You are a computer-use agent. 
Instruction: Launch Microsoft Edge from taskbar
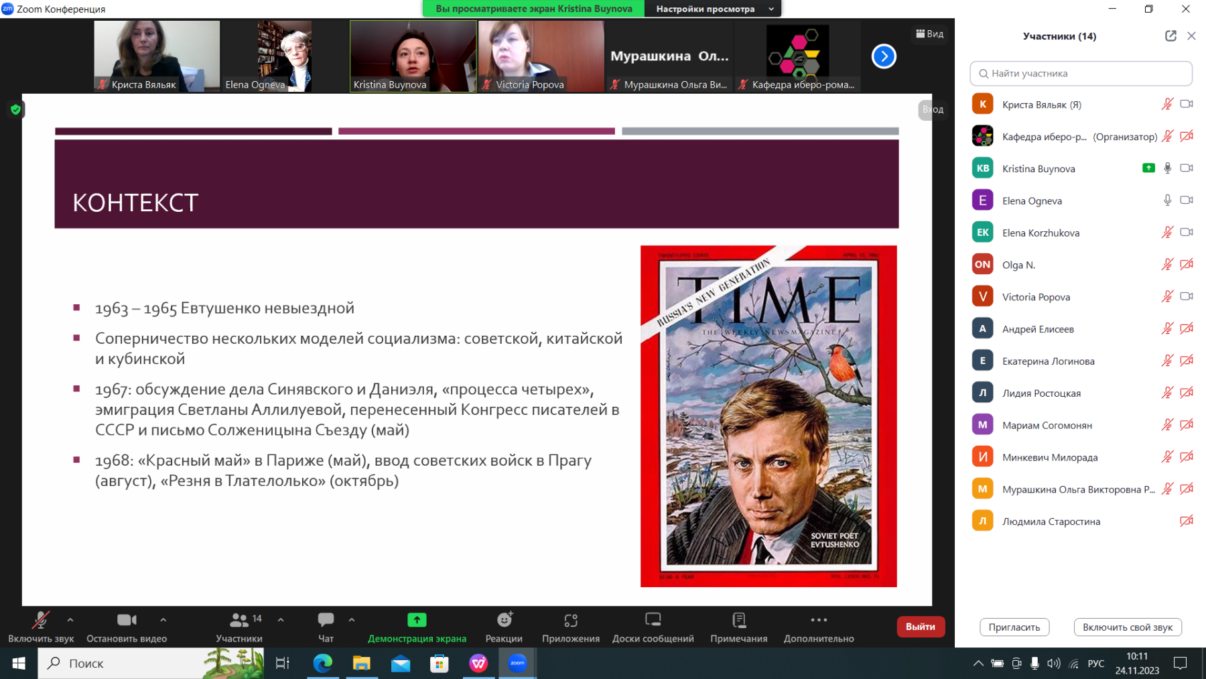[x=323, y=663]
